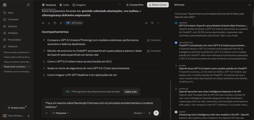Open waveneo source GPT-5.5 Instant article

213,26
